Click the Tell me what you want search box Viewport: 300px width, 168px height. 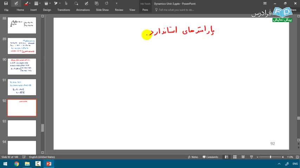point(174,10)
